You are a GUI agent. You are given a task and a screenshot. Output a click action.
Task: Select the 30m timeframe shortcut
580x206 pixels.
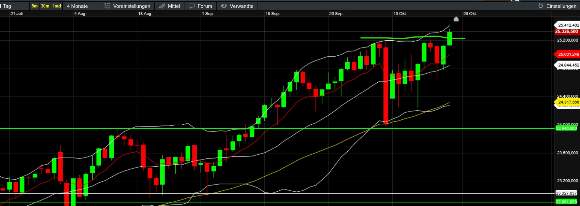(45, 6)
